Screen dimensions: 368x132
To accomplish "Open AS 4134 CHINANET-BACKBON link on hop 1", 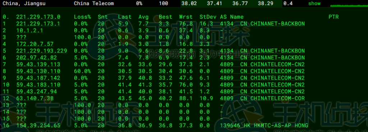I will click(262, 24).
